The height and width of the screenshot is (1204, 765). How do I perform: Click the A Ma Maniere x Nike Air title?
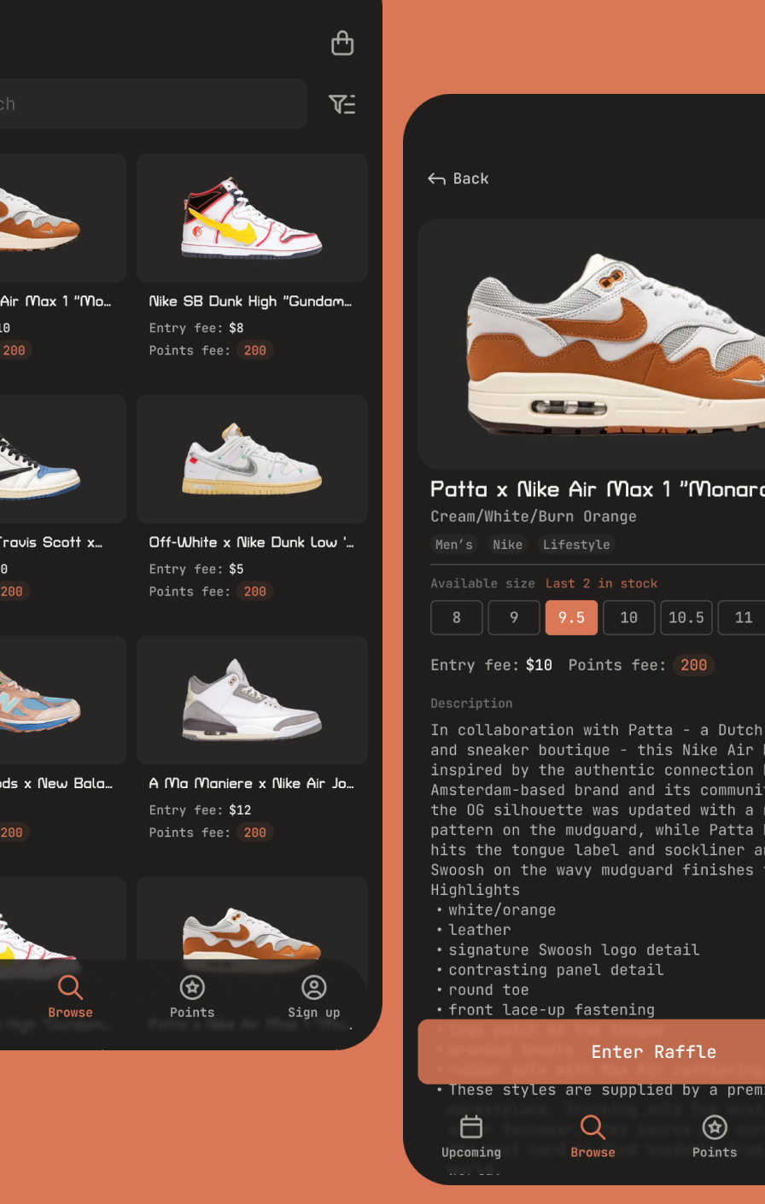[x=251, y=783]
